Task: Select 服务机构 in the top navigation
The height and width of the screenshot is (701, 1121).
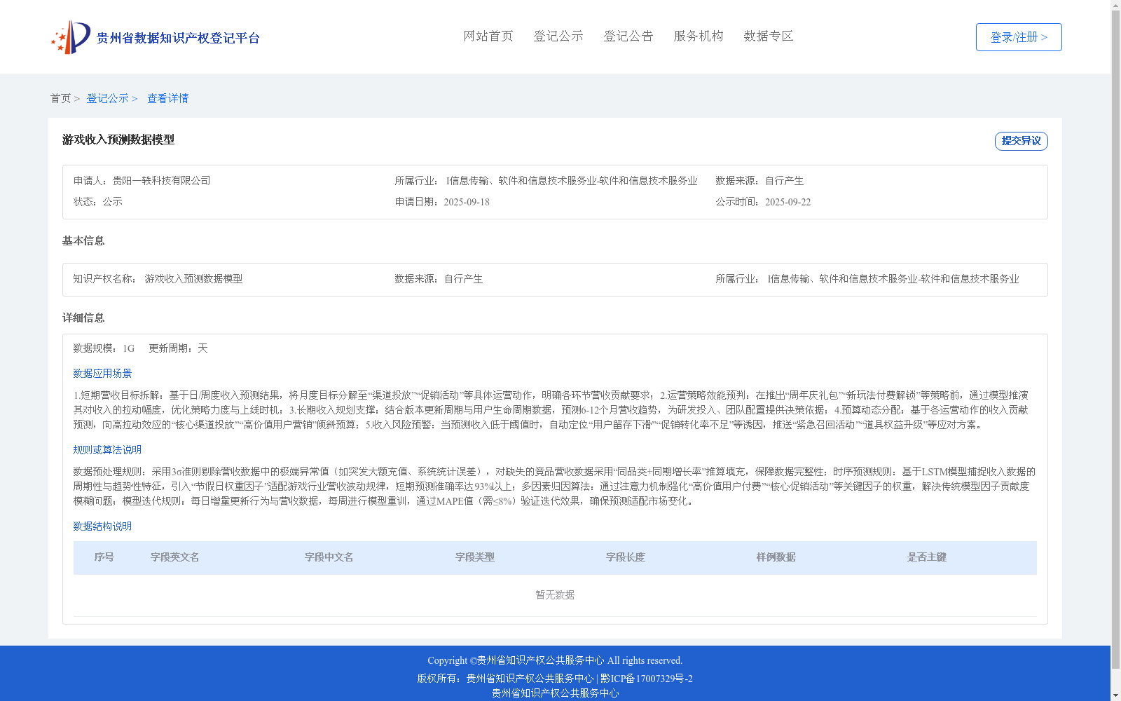Action: 699,36
